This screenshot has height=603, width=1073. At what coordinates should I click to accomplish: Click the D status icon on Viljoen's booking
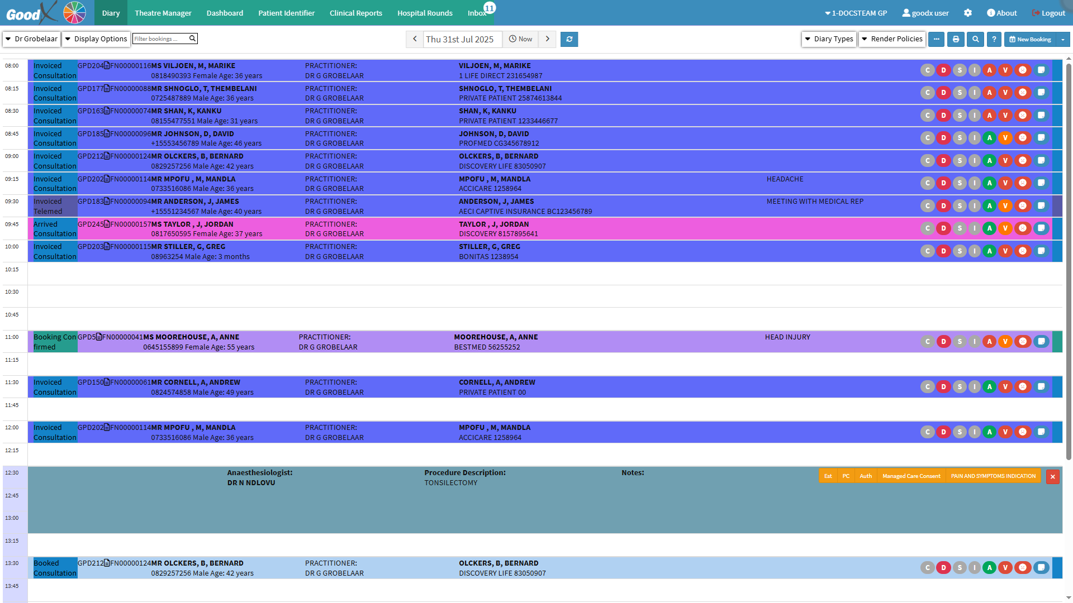click(x=943, y=70)
